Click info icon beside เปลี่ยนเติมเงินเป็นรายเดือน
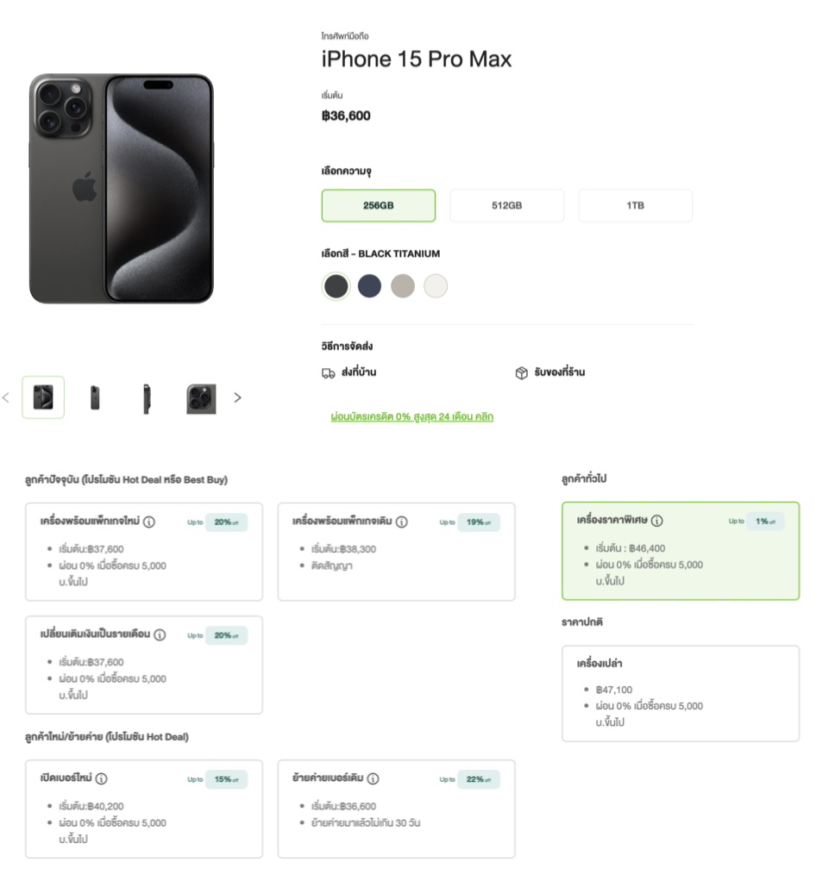 point(159,635)
